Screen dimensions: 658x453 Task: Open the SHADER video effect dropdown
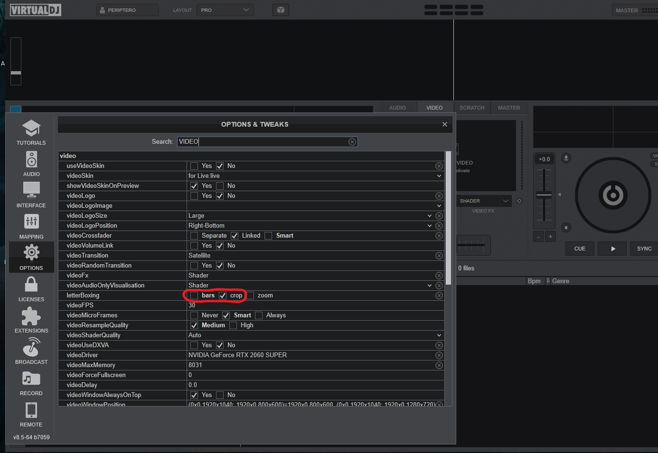click(484, 201)
